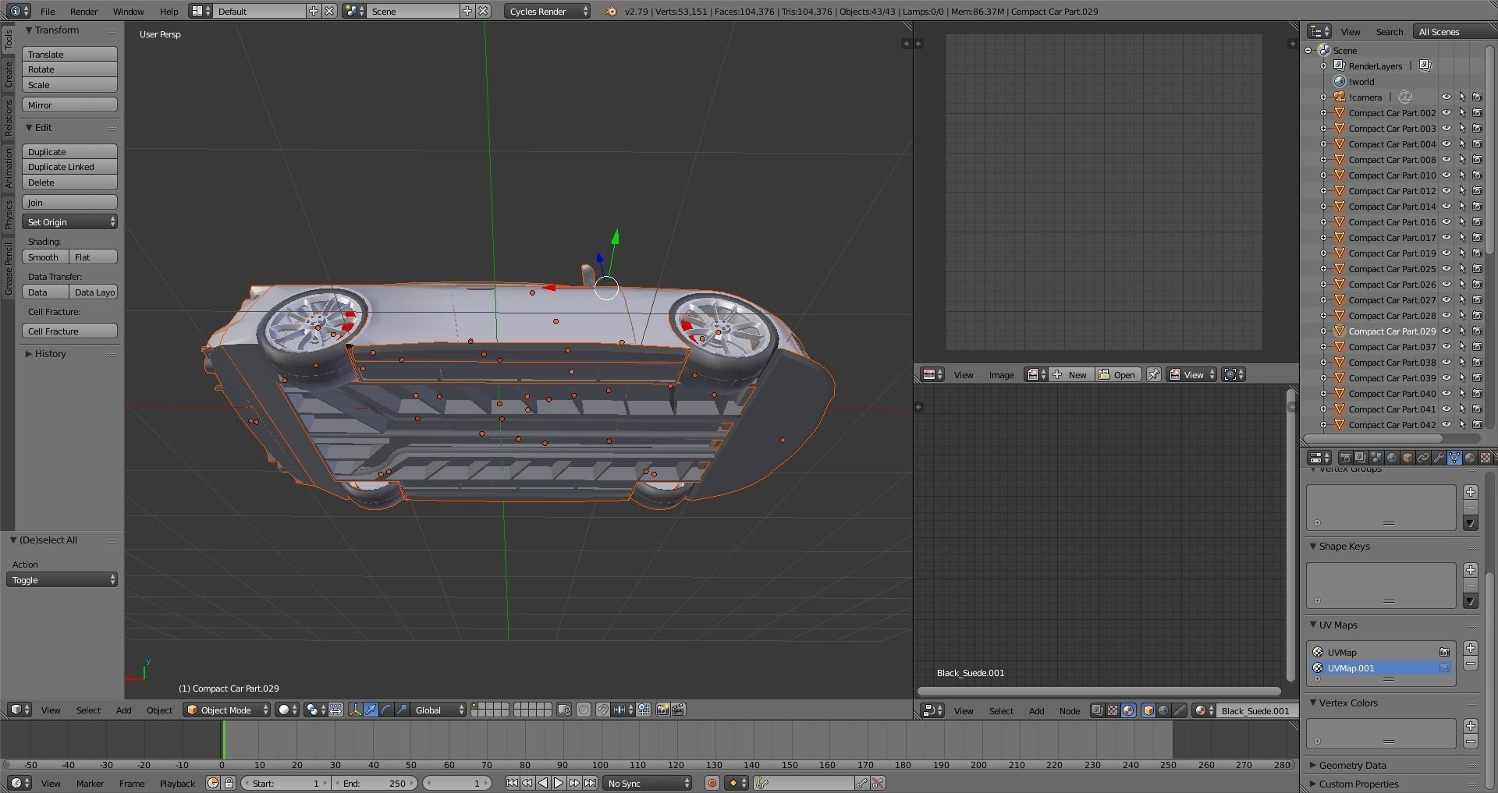Click the Blender info editor icon
Viewport: 1498px width, 793px height.
(20, 11)
